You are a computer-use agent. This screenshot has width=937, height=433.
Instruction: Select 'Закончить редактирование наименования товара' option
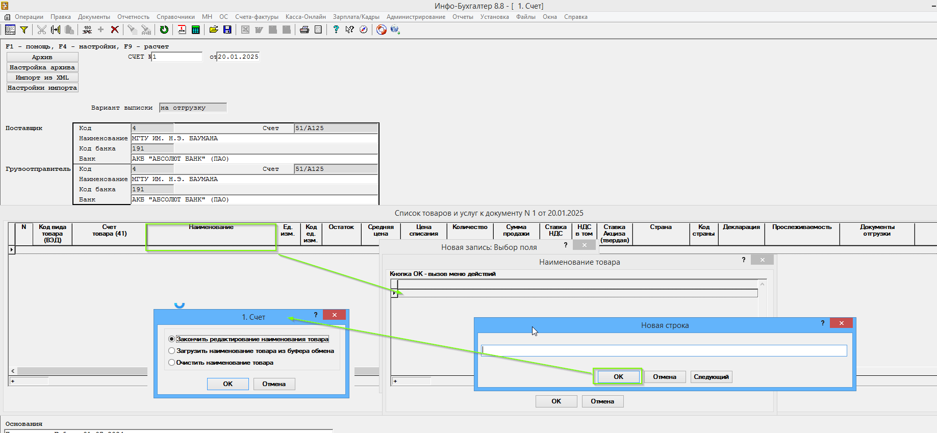pos(248,339)
